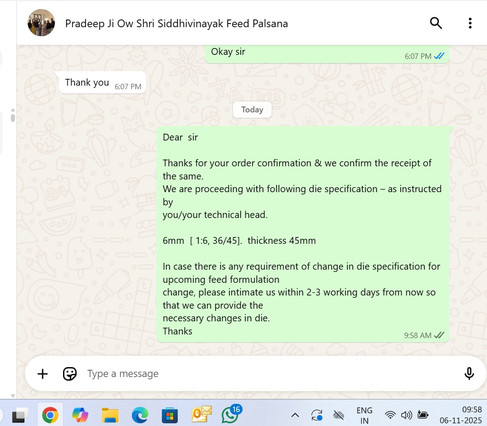Focus the Type a message field
Image resolution: width=487 pixels, height=426 pixels.
pos(270,373)
